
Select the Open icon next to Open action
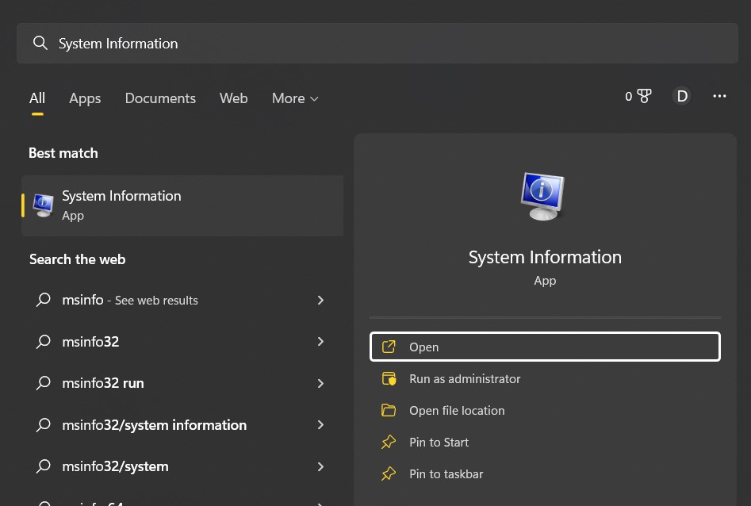coord(389,347)
